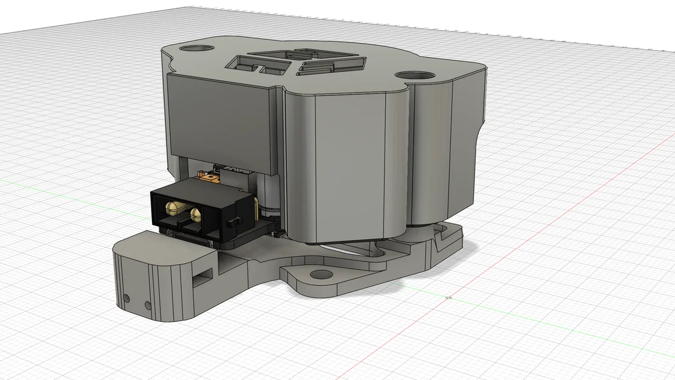The image size is (675, 380).
Task: Select the round hole at top-left of cover
Action: pyautogui.click(x=196, y=47)
